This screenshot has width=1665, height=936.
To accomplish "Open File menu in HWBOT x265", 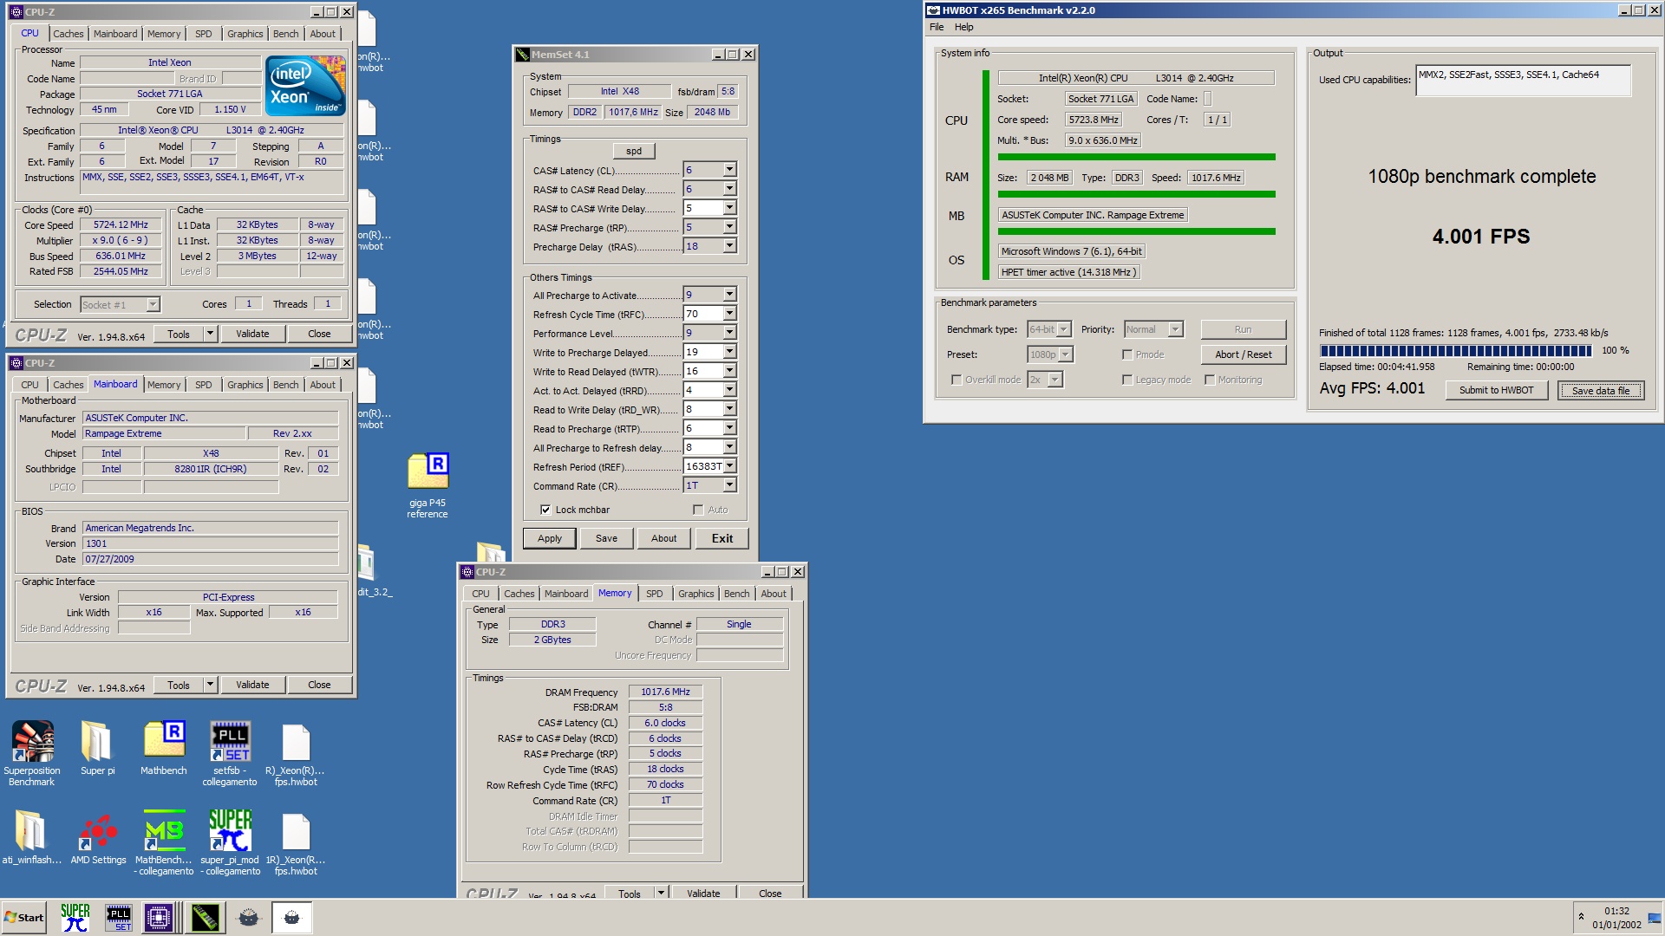I will (x=937, y=27).
